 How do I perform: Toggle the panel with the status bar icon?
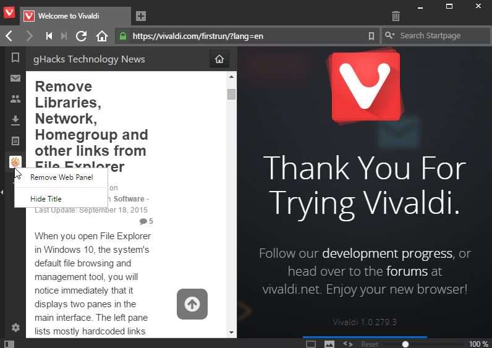coord(9,344)
